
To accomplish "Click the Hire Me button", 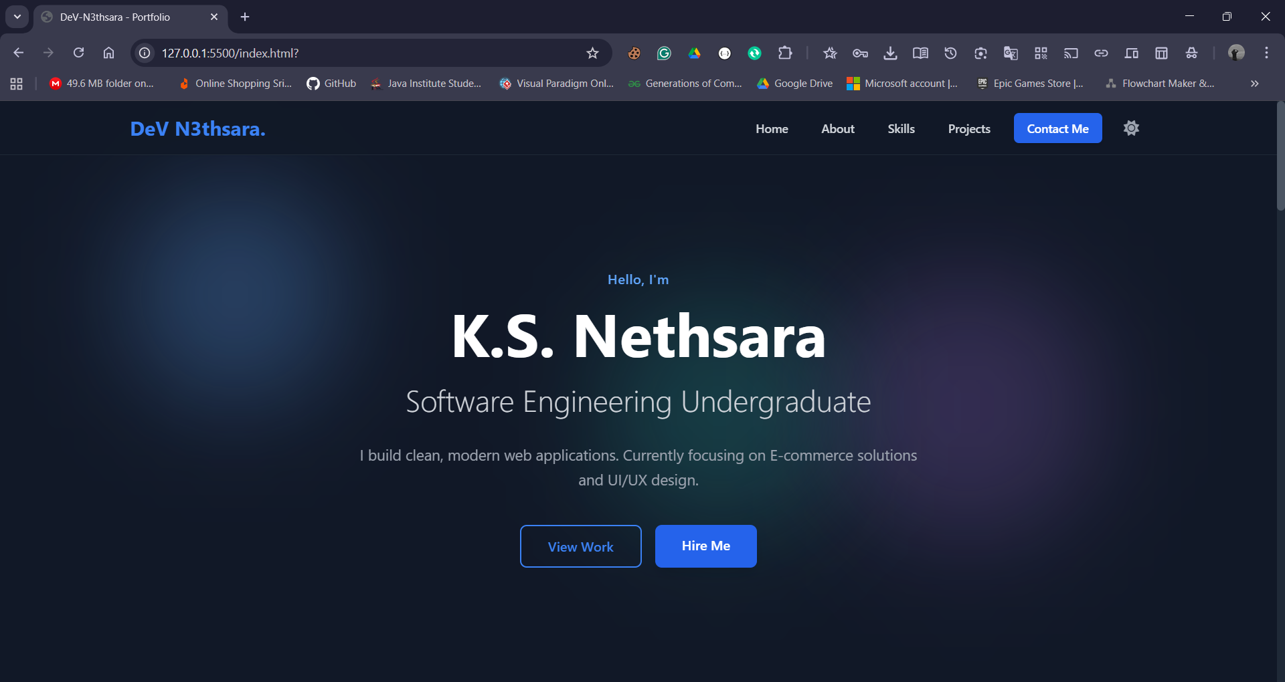I will click(705, 546).
